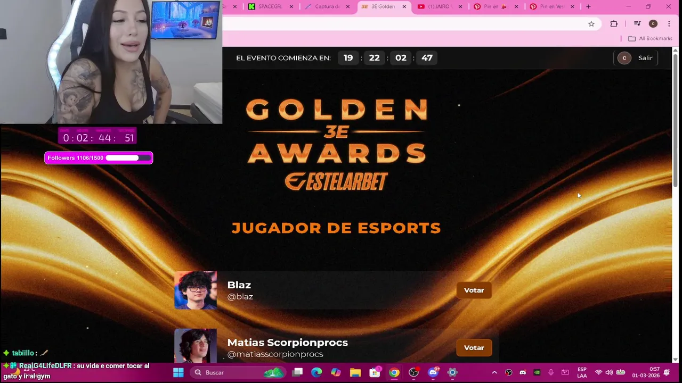
Task: Close the Pin en Ves tab
Action: pyautogui.click(x=573, y=6)
